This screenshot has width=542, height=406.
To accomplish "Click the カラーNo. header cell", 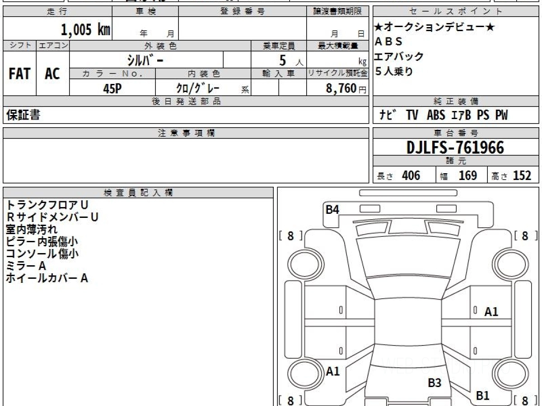I will [x=112, y=74].
